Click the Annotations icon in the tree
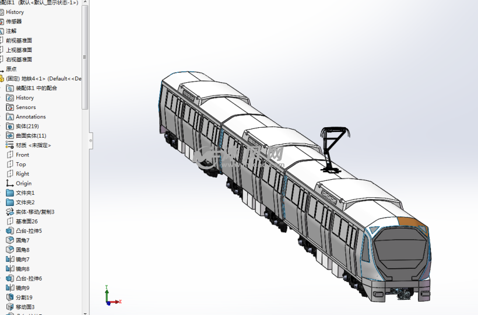This screenshot has width=478, height=315. 10,117
